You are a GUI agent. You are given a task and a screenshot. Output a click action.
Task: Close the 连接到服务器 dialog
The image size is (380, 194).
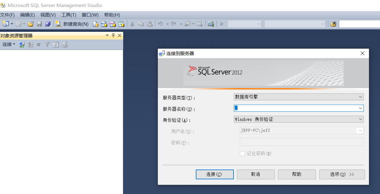tap(363, 53)
